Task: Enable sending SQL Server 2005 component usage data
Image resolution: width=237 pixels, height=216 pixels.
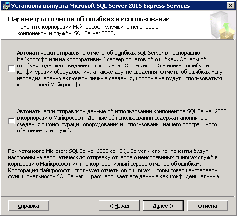Action: 11,121
